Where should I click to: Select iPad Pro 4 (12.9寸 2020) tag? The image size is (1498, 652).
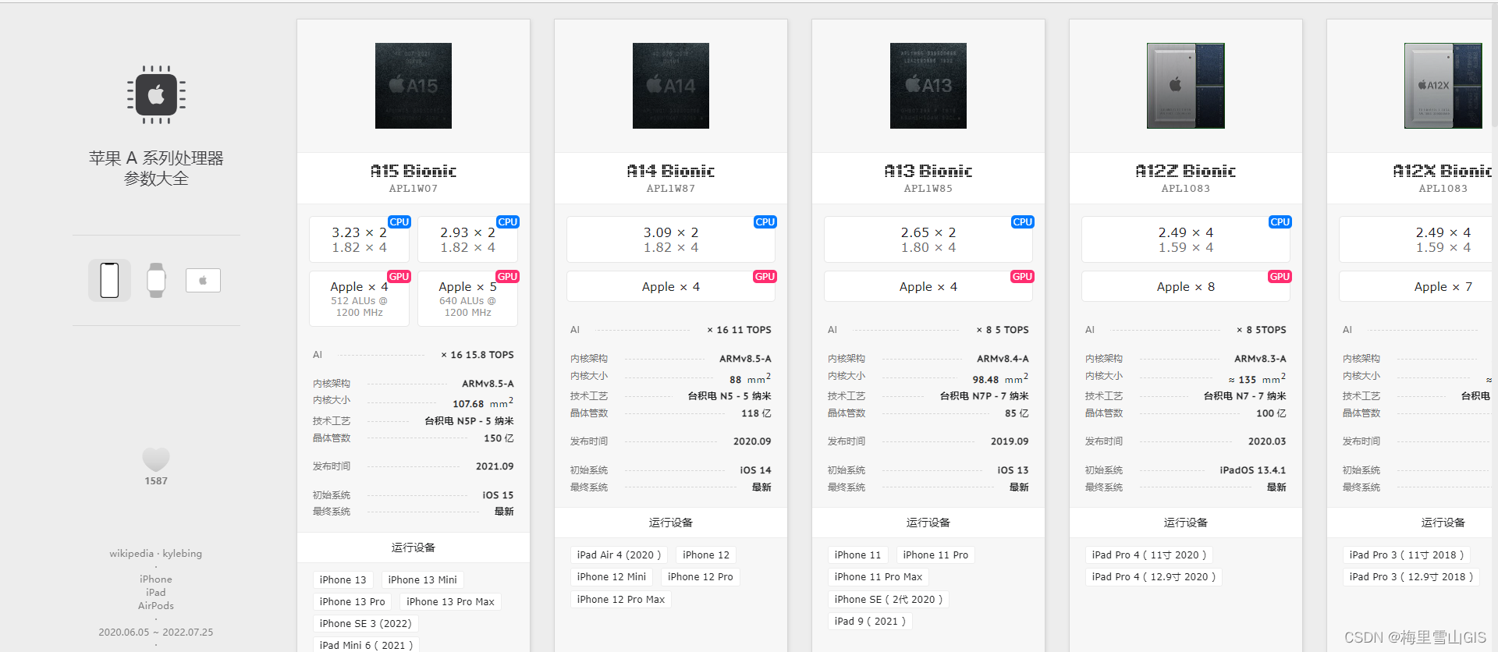(1154, 577)
